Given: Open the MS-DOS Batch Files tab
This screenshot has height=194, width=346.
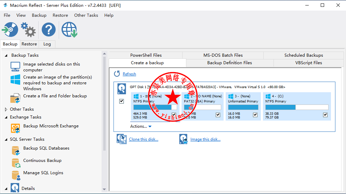Looking at the screenshot, I should coord(223,55).
